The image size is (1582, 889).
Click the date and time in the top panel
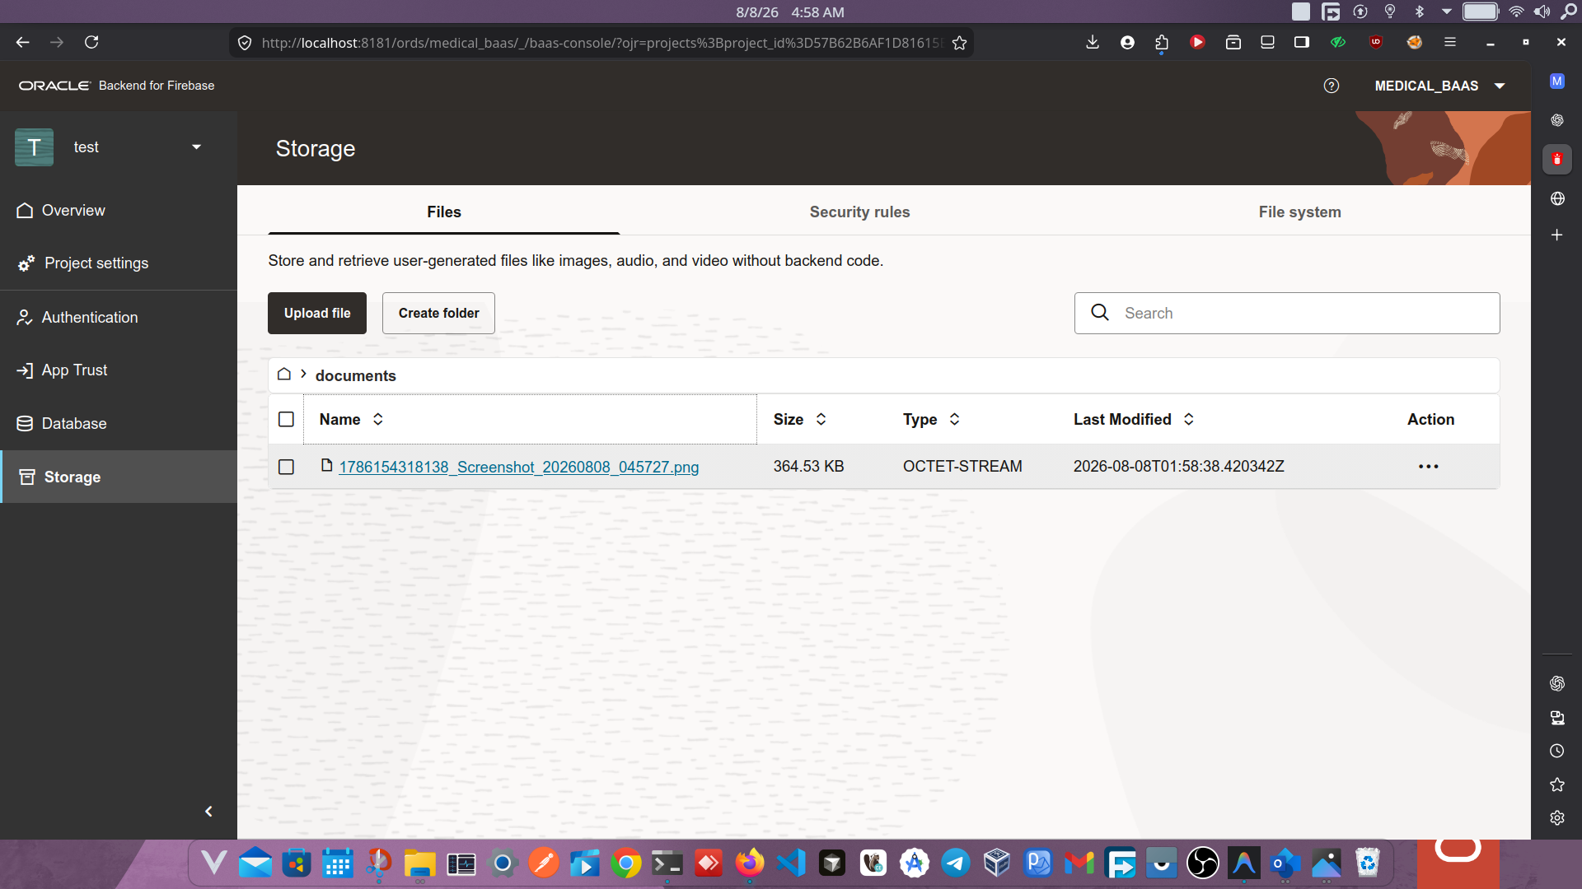tap(789, 12)
